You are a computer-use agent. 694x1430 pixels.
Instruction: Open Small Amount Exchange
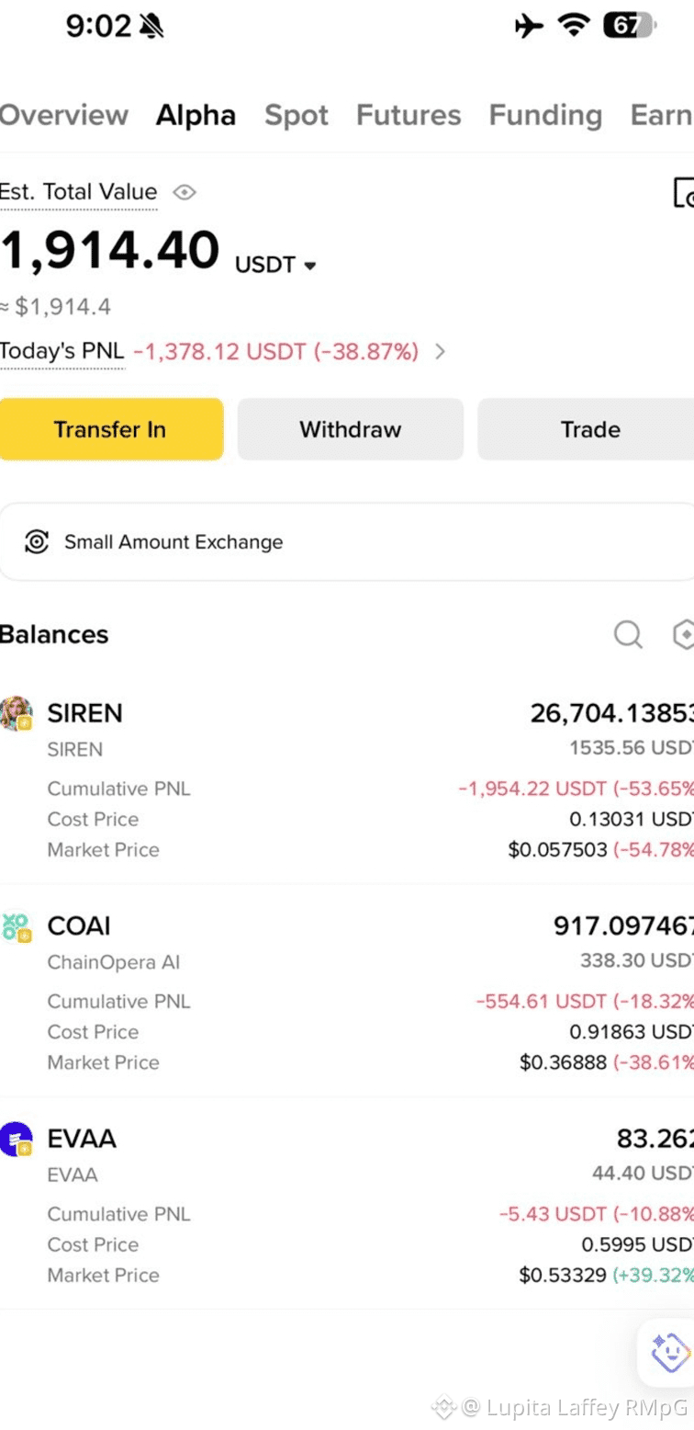click(x=347, y=541)
